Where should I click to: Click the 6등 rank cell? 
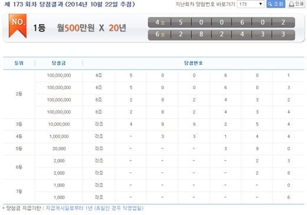[x=19, y=167]
